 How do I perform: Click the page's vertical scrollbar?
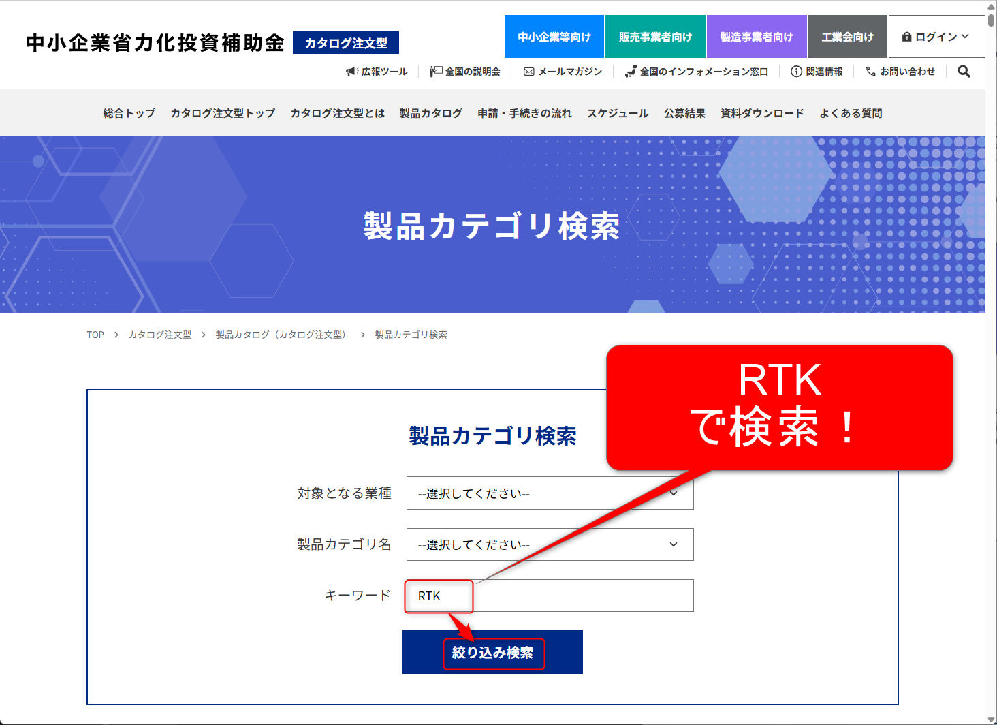click(x=991, y=341)
